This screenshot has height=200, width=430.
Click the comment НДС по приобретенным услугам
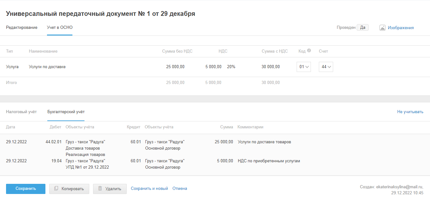269,161
